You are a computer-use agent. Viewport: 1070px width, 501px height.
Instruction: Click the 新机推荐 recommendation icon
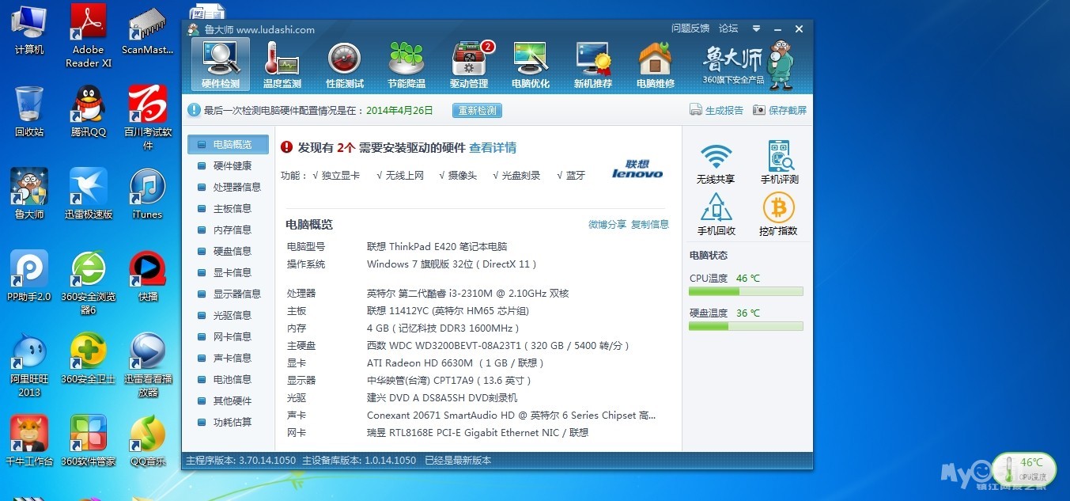(592, 62)
